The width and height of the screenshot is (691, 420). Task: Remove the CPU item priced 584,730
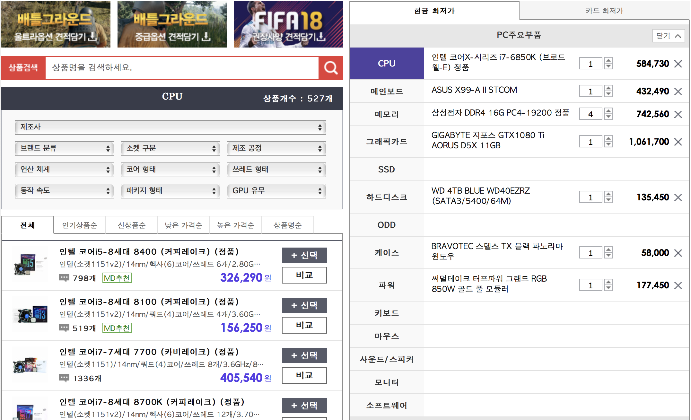click(x=678, y=64)
